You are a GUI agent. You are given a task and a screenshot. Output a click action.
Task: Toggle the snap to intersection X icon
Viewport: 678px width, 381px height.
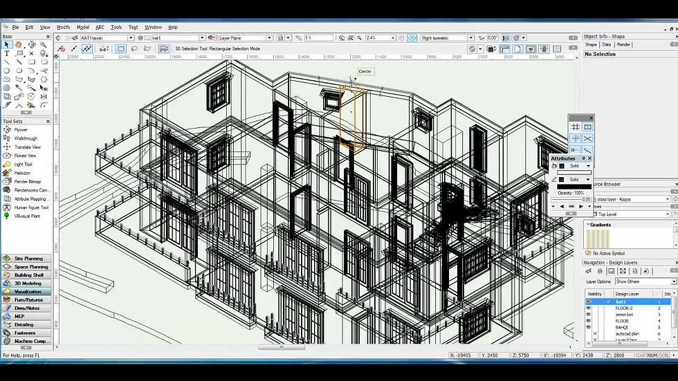[587, 139]
